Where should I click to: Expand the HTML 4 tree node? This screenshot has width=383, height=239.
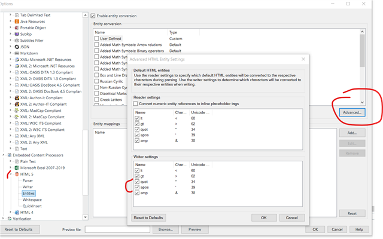pyautogui.click(x=11, y=212)
